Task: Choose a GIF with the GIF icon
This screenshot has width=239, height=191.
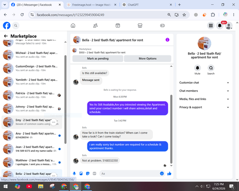Action: coord(95,173)
